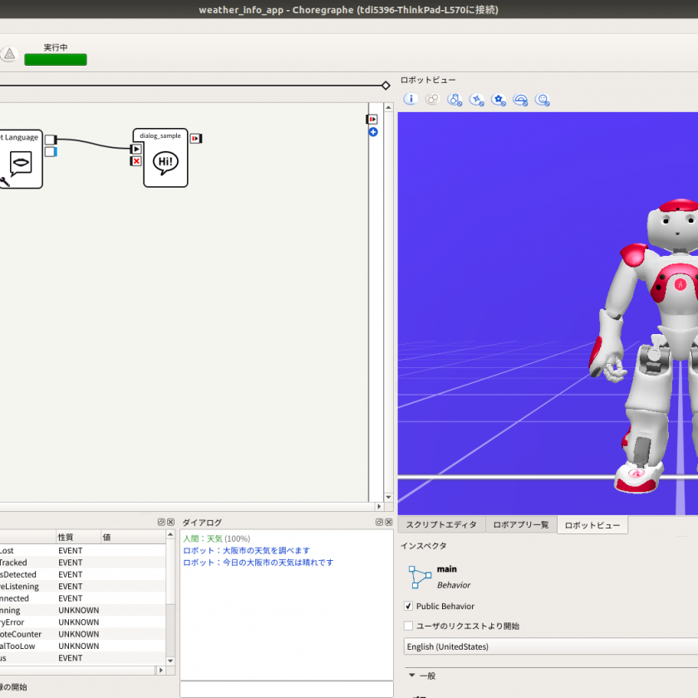Enable ユーザのリクエストより開始 checkbox

(408, 626)
